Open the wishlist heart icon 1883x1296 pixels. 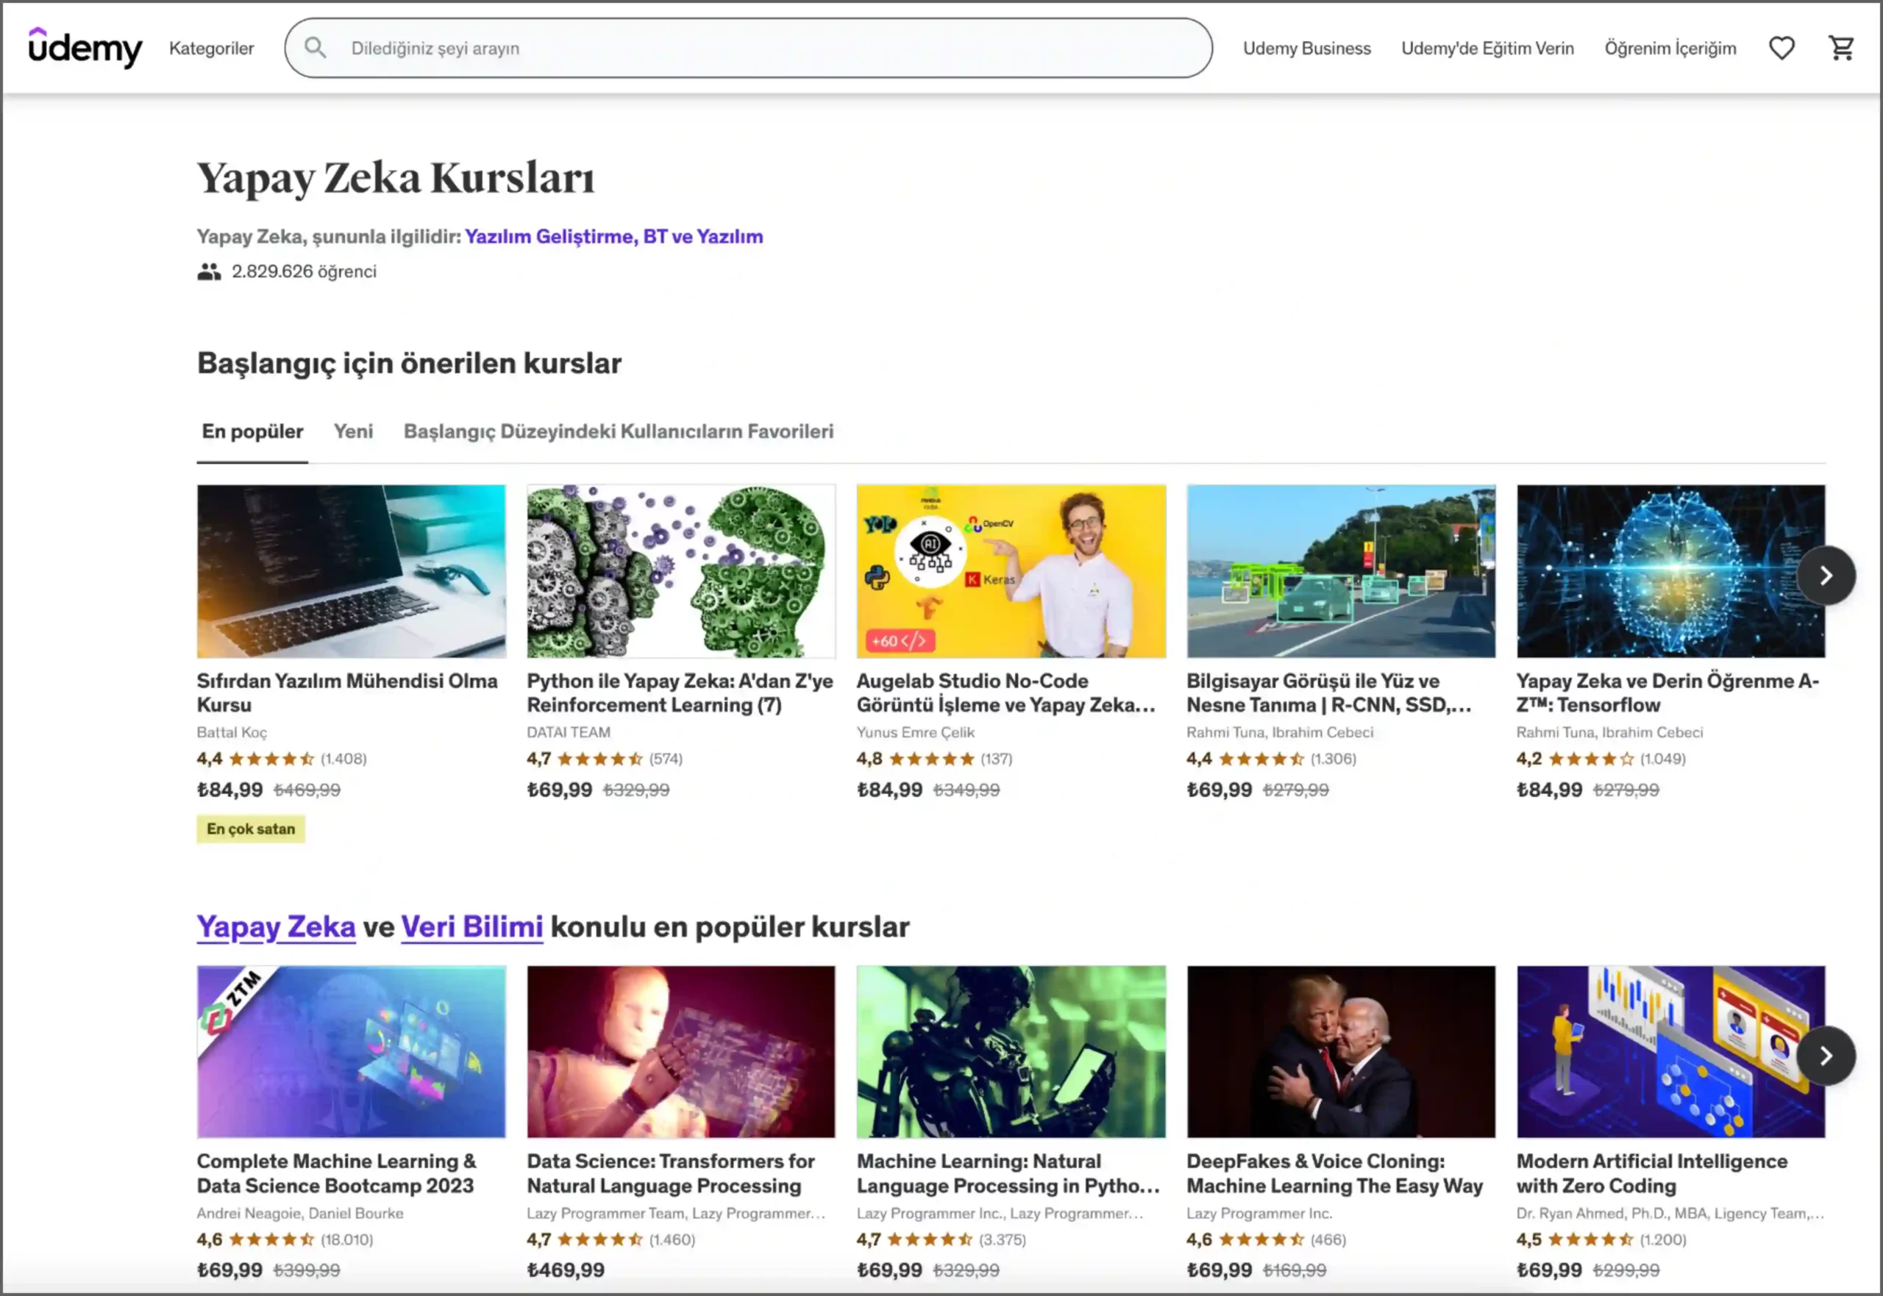[1781, 48]
